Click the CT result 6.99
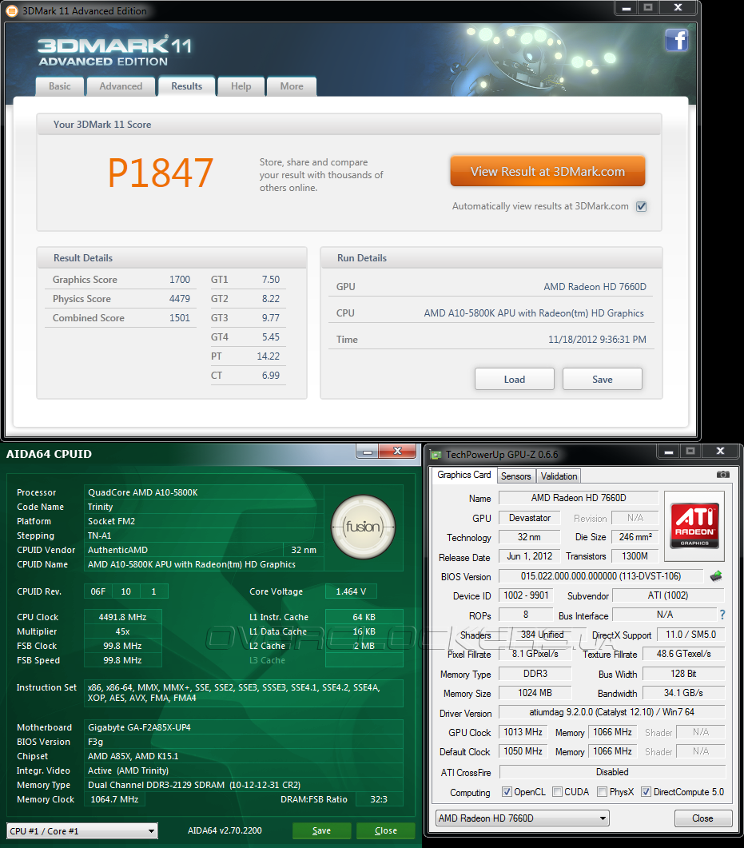The height and width of the screenshot is (848, 744). 270,376
